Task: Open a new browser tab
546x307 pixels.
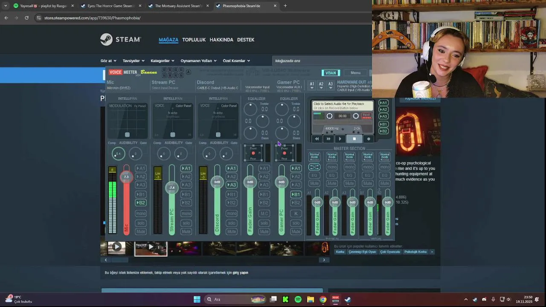Action: 285,6
